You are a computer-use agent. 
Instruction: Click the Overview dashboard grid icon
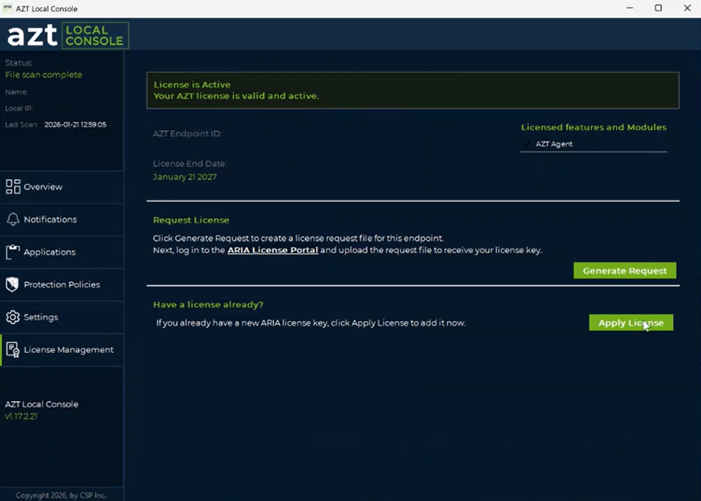pyautogui.click(x=13, y=186)
